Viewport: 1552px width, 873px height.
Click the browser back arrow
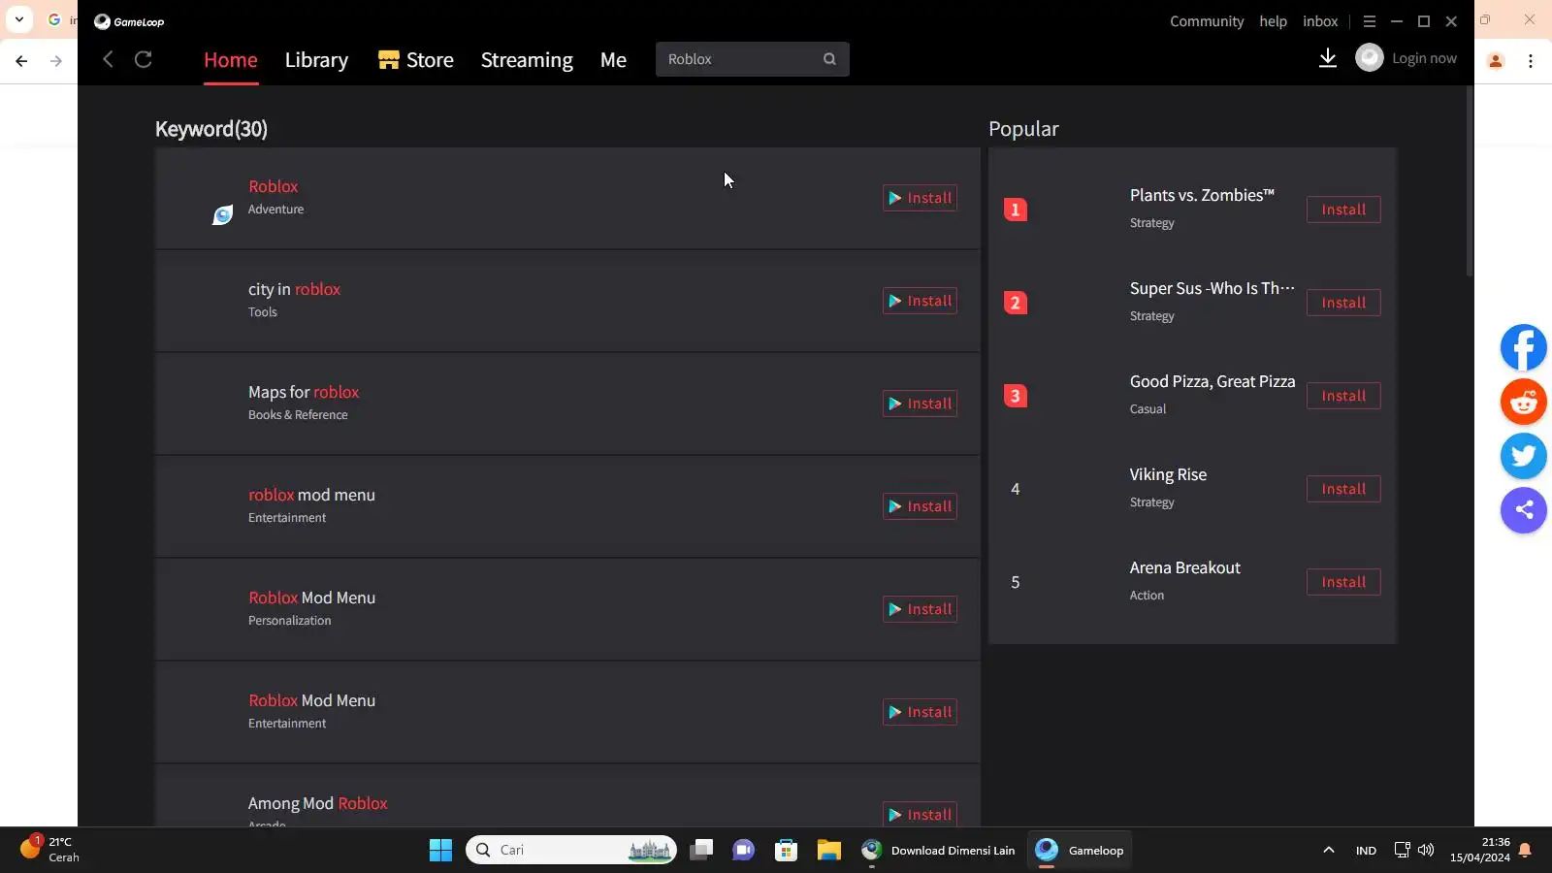pyautogui.click(x=21, y=60)
